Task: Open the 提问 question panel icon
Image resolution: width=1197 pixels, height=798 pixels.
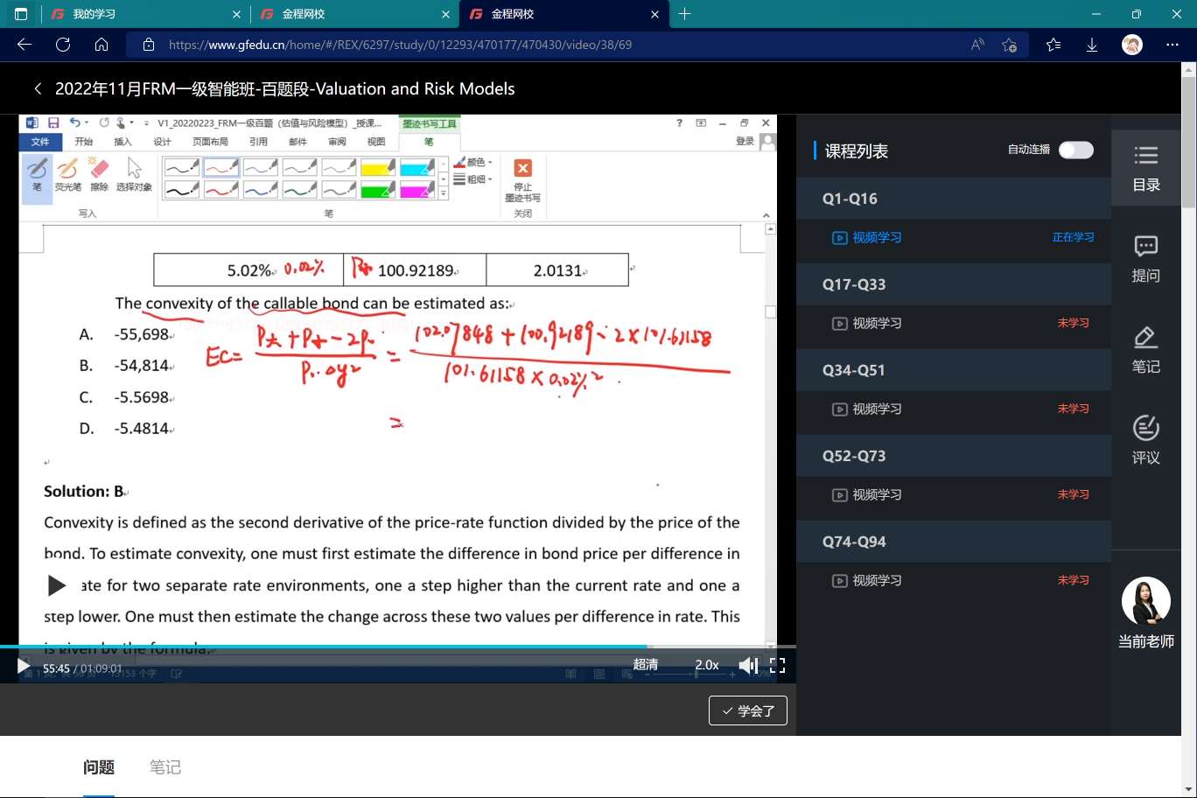Action: tap(1145, 259)
